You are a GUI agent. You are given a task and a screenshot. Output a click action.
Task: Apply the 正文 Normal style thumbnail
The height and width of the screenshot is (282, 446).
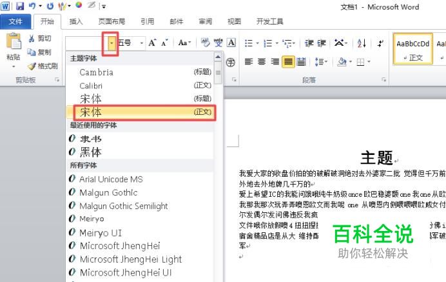click(x=413, y=48)
